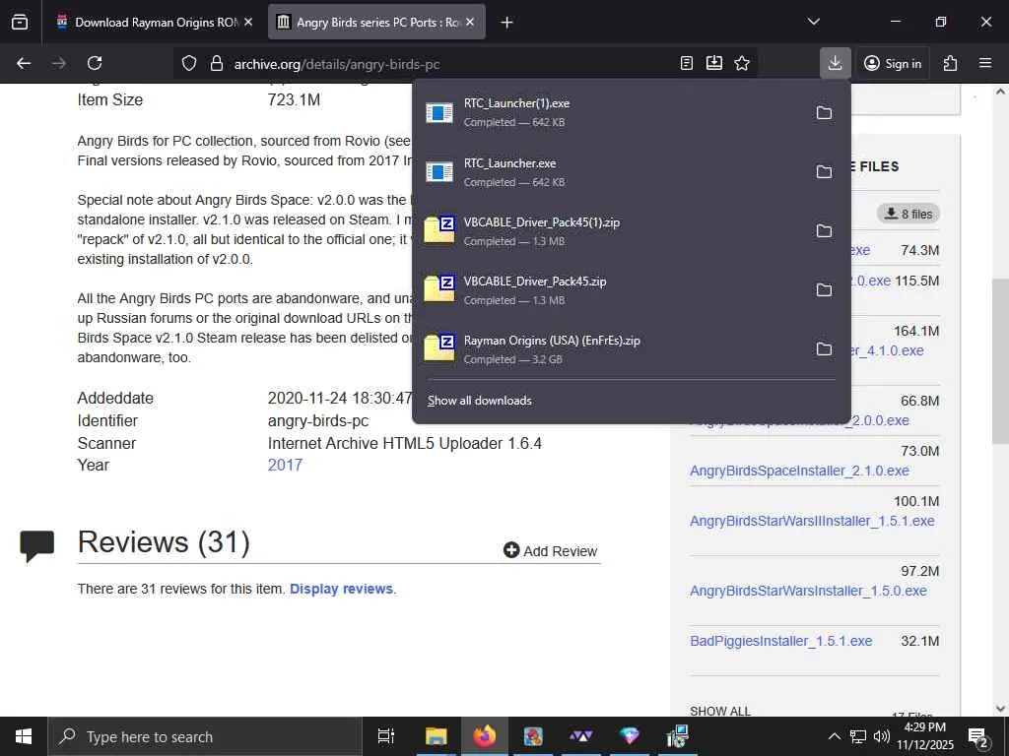The width and height of the screenshot is (1009, 756).
Task: Open Windows Start menu
Action: click(24, 736)
